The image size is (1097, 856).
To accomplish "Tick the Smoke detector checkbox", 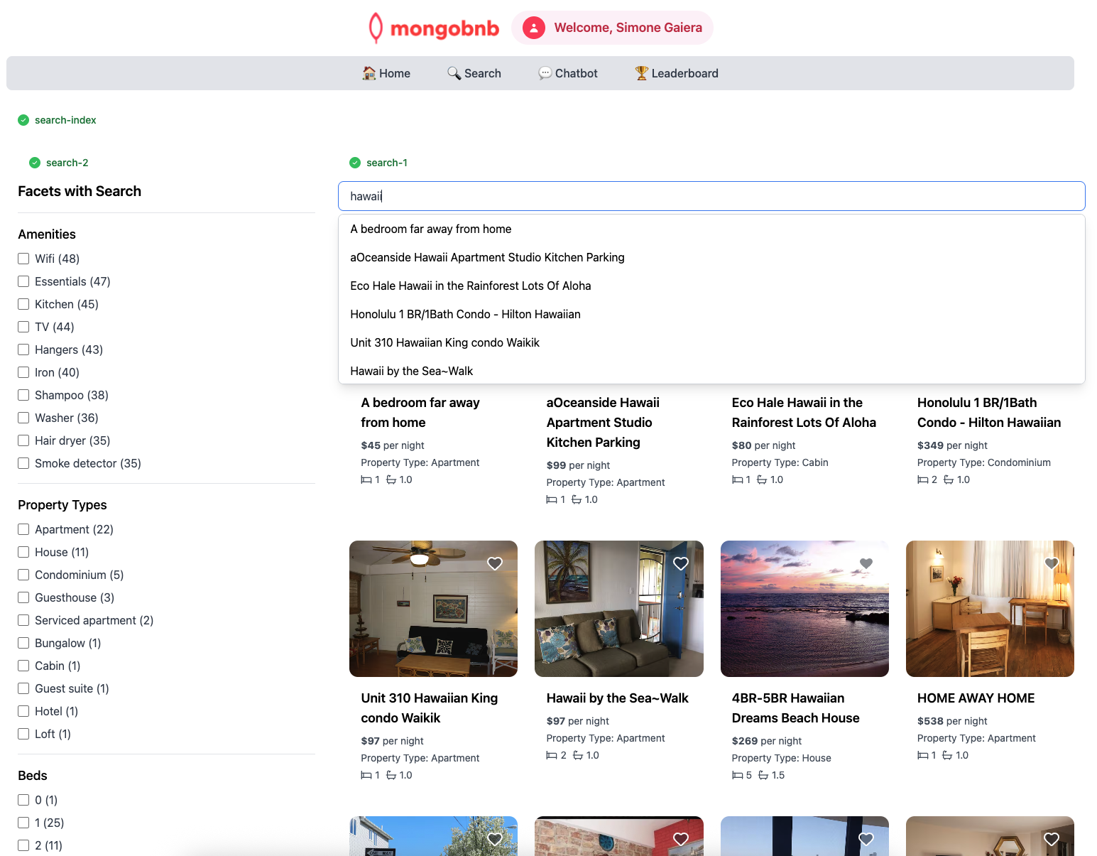I will 23,463.
